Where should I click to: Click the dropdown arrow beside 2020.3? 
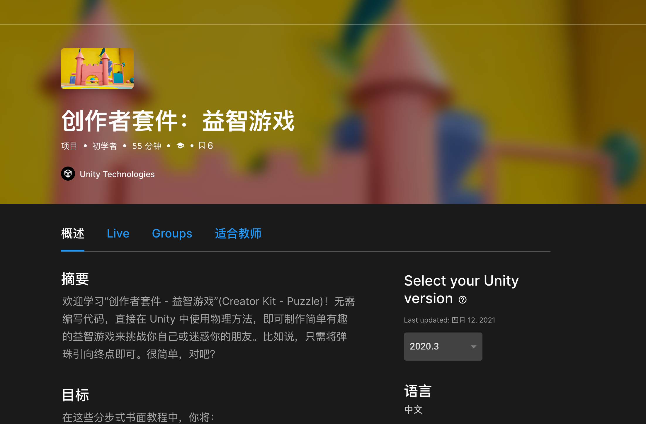coord(473,347)
